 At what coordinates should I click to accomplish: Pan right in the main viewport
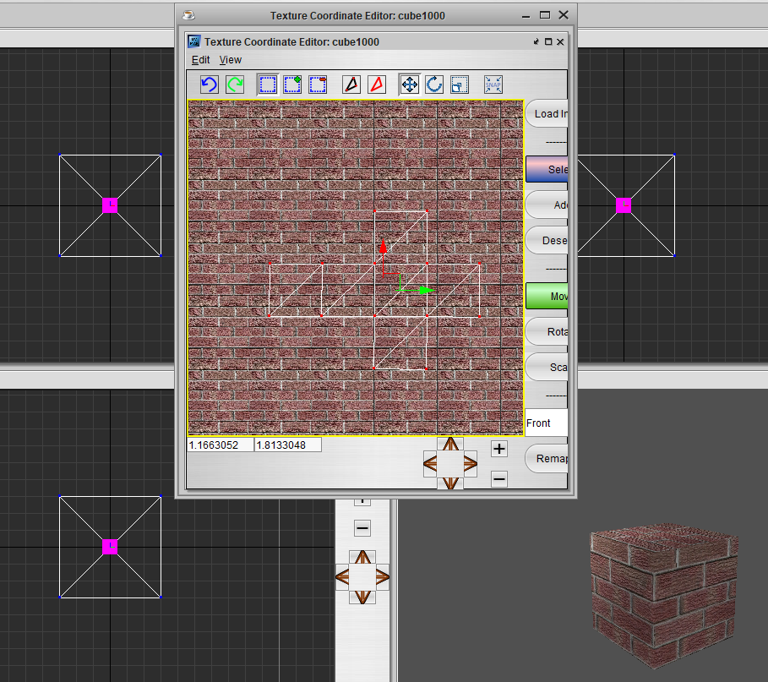pos(383,576)
